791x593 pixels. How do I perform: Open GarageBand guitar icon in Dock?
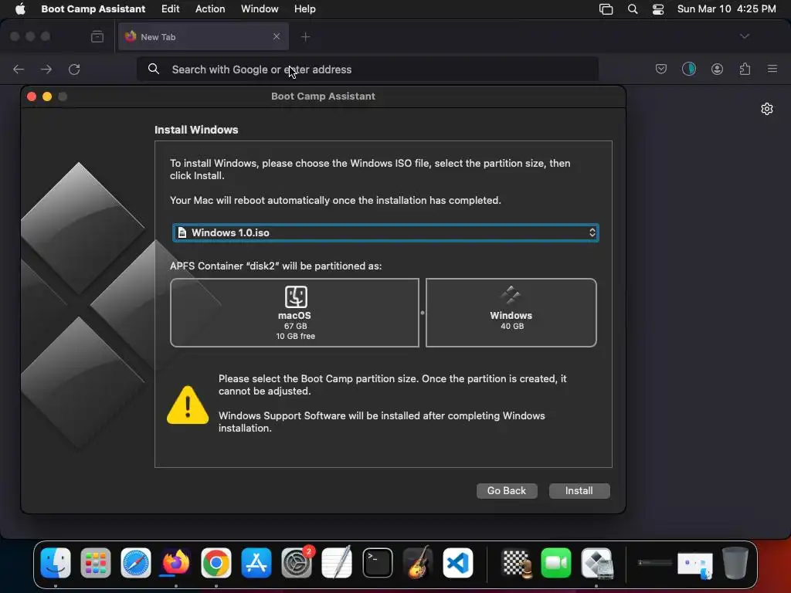coord(418,563)
